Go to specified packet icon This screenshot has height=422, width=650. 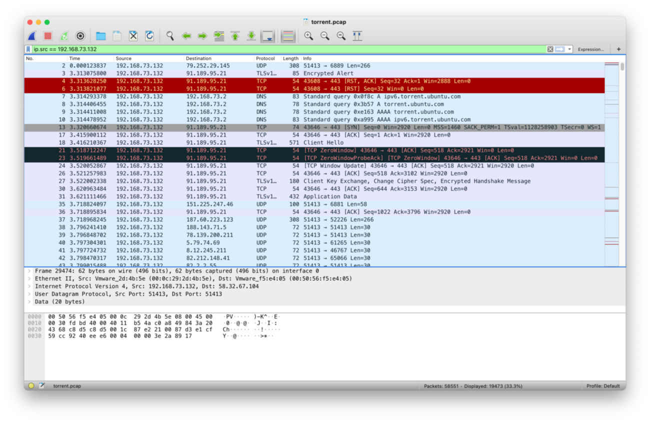219,36
